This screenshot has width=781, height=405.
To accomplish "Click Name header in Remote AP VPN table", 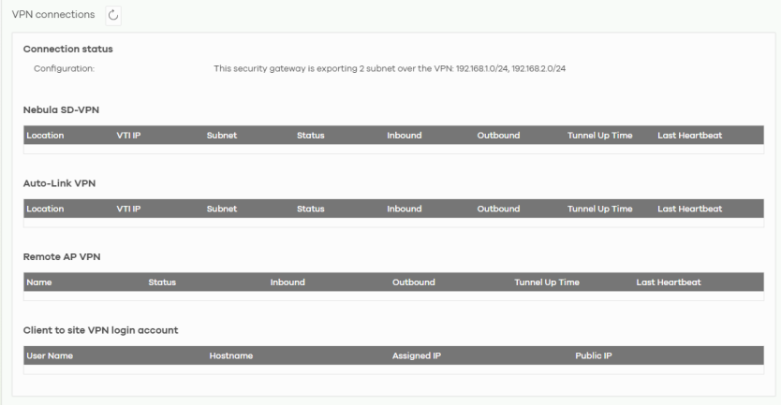I will pos(39,282).
